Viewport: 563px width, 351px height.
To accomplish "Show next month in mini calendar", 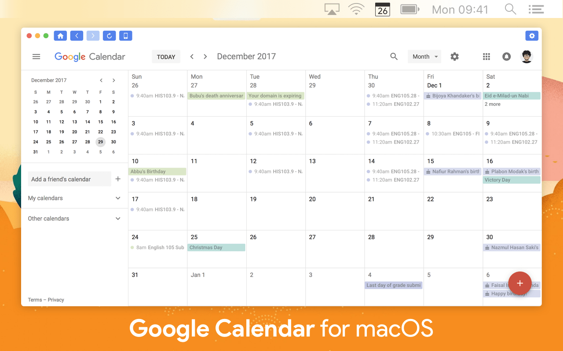I will click(x=113, y=80).
